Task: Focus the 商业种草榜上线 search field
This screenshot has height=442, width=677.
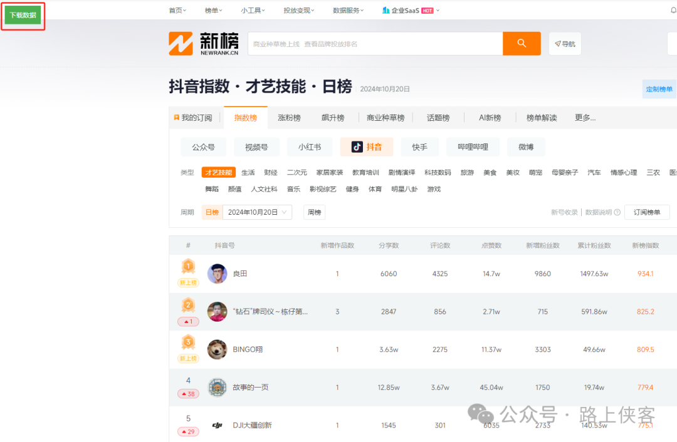Action: [x=375, y=44]
